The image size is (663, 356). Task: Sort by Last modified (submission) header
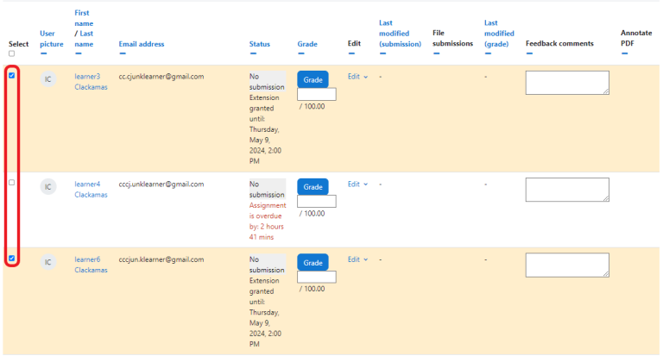pos(400,34)
